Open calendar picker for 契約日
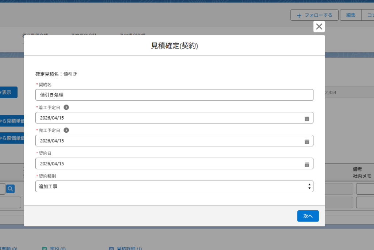Image resolution: width=374 pixels, height=250 pixels. coord(307,164)
